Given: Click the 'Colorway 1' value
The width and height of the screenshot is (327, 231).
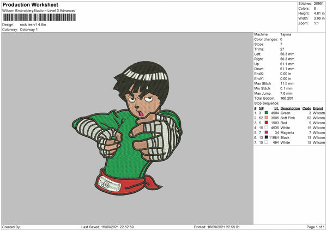Looking at the screenshot, I should [x=29, y=29].
